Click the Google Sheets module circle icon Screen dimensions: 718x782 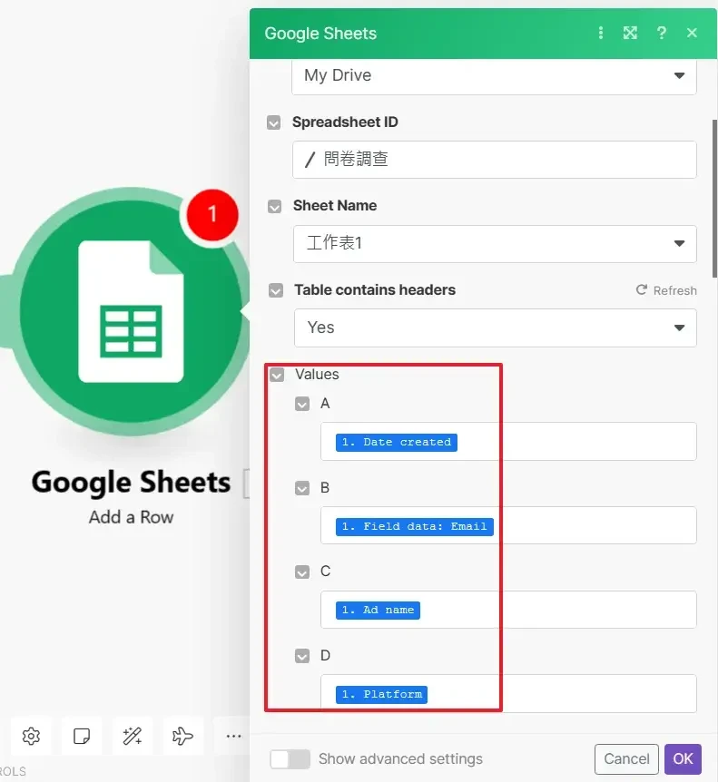click(x=131, y=312)
